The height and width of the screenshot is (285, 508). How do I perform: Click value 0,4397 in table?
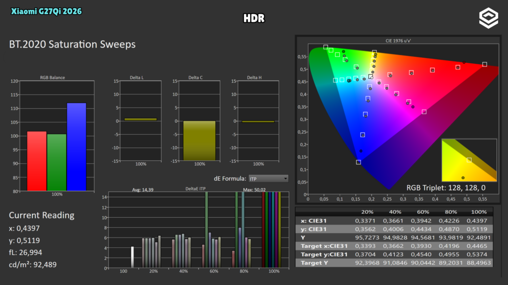[477, 221]
